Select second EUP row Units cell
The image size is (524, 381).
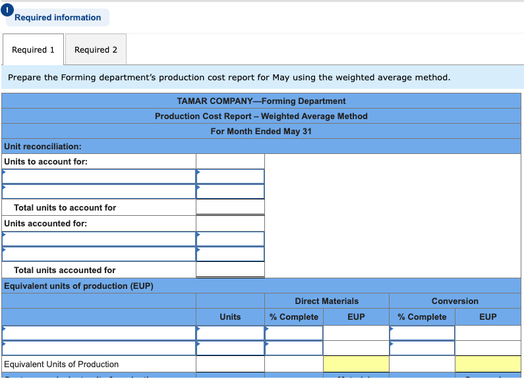[230, 348]
